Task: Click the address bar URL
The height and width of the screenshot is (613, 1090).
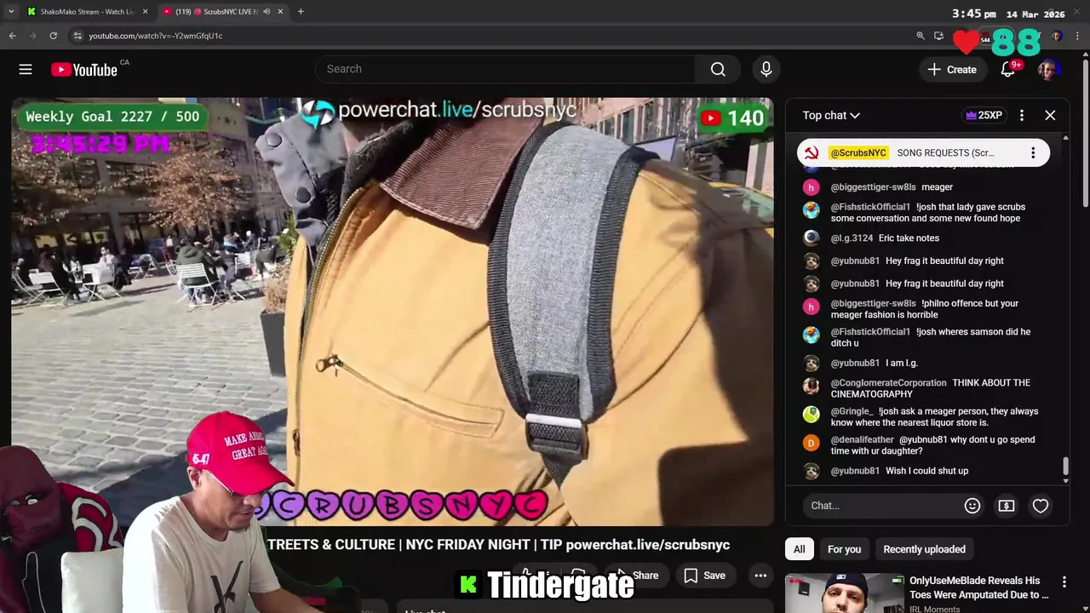Action: point(156,36)
